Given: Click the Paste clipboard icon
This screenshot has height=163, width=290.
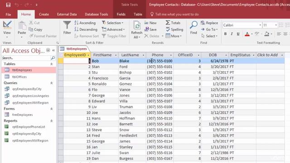Looking at the screenshot, I should pos(22,25).
